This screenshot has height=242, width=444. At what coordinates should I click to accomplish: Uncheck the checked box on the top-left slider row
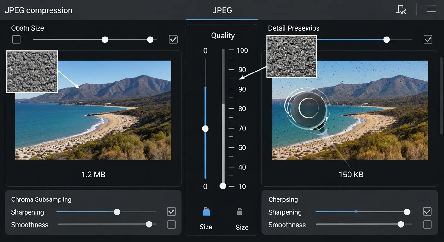(173, 39)
